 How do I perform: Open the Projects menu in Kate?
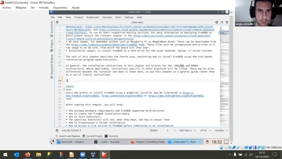pyautogui.click(x=79, y=17)
